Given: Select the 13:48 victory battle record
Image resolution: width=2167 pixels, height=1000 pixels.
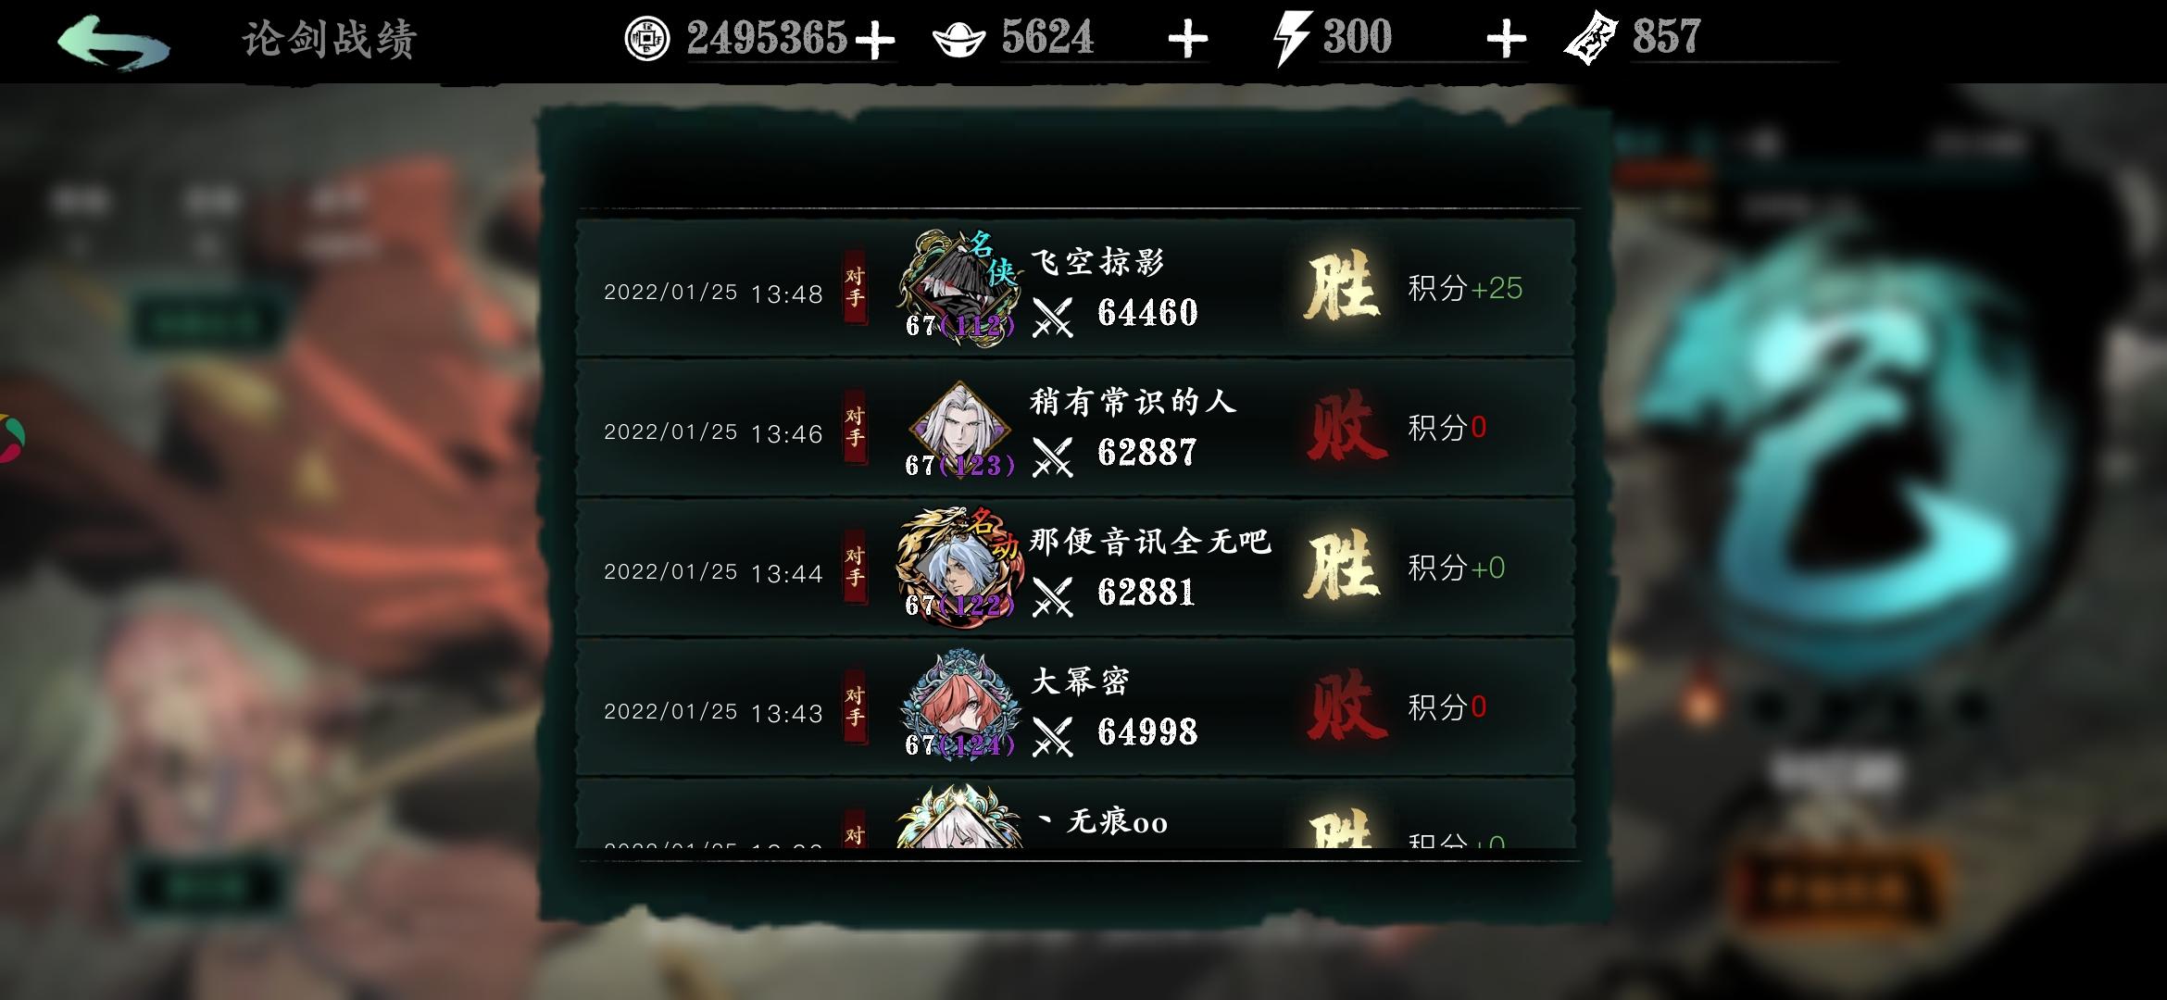Looking at the screenshot, I should 1075,288.
